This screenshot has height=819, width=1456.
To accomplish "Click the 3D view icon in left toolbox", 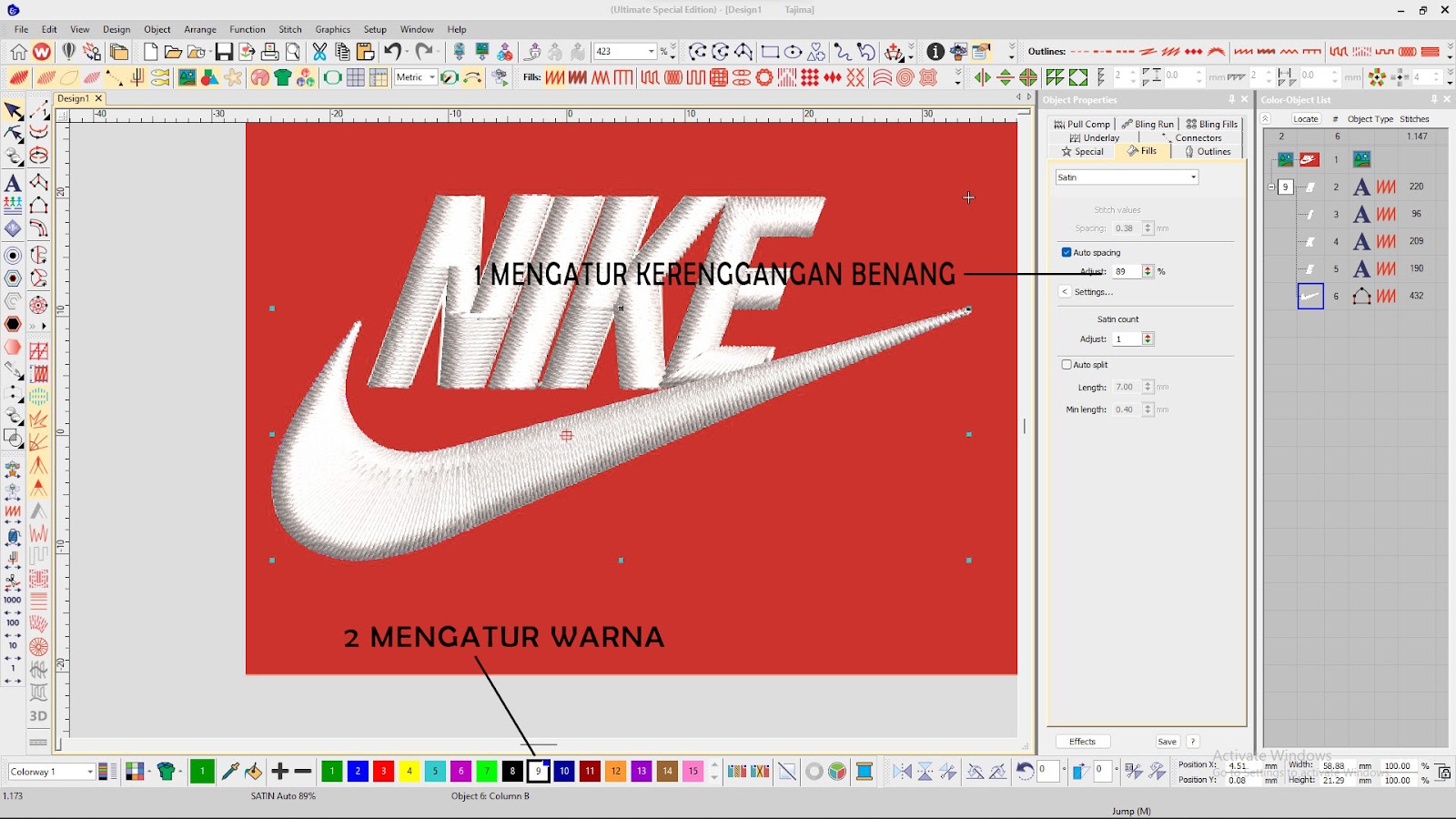I will [38, 716].
